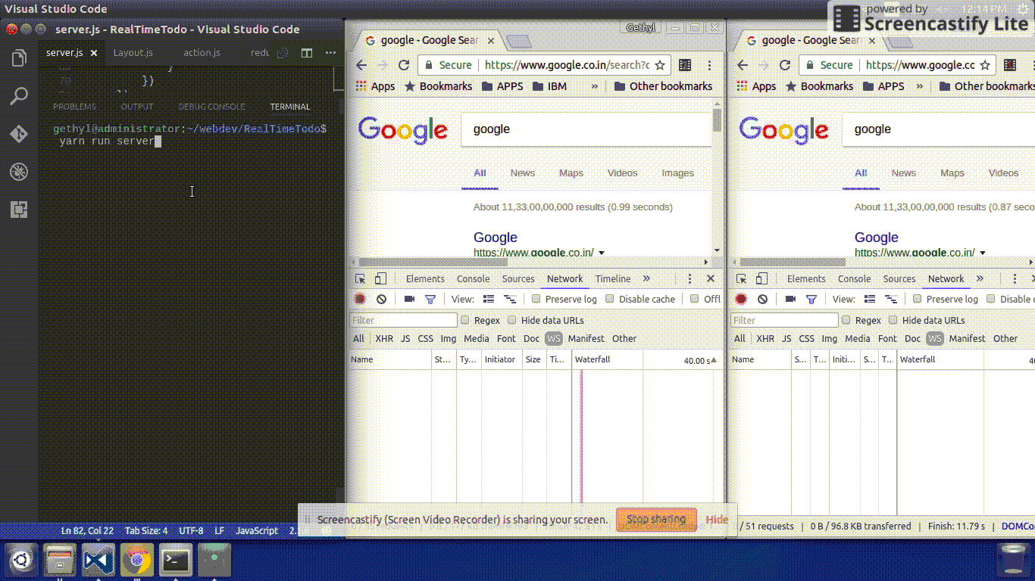The height and width of the screenshot is (581, 1035).
Task: Check Hide data URLs in left DevTools
Action: pos(512,320)
